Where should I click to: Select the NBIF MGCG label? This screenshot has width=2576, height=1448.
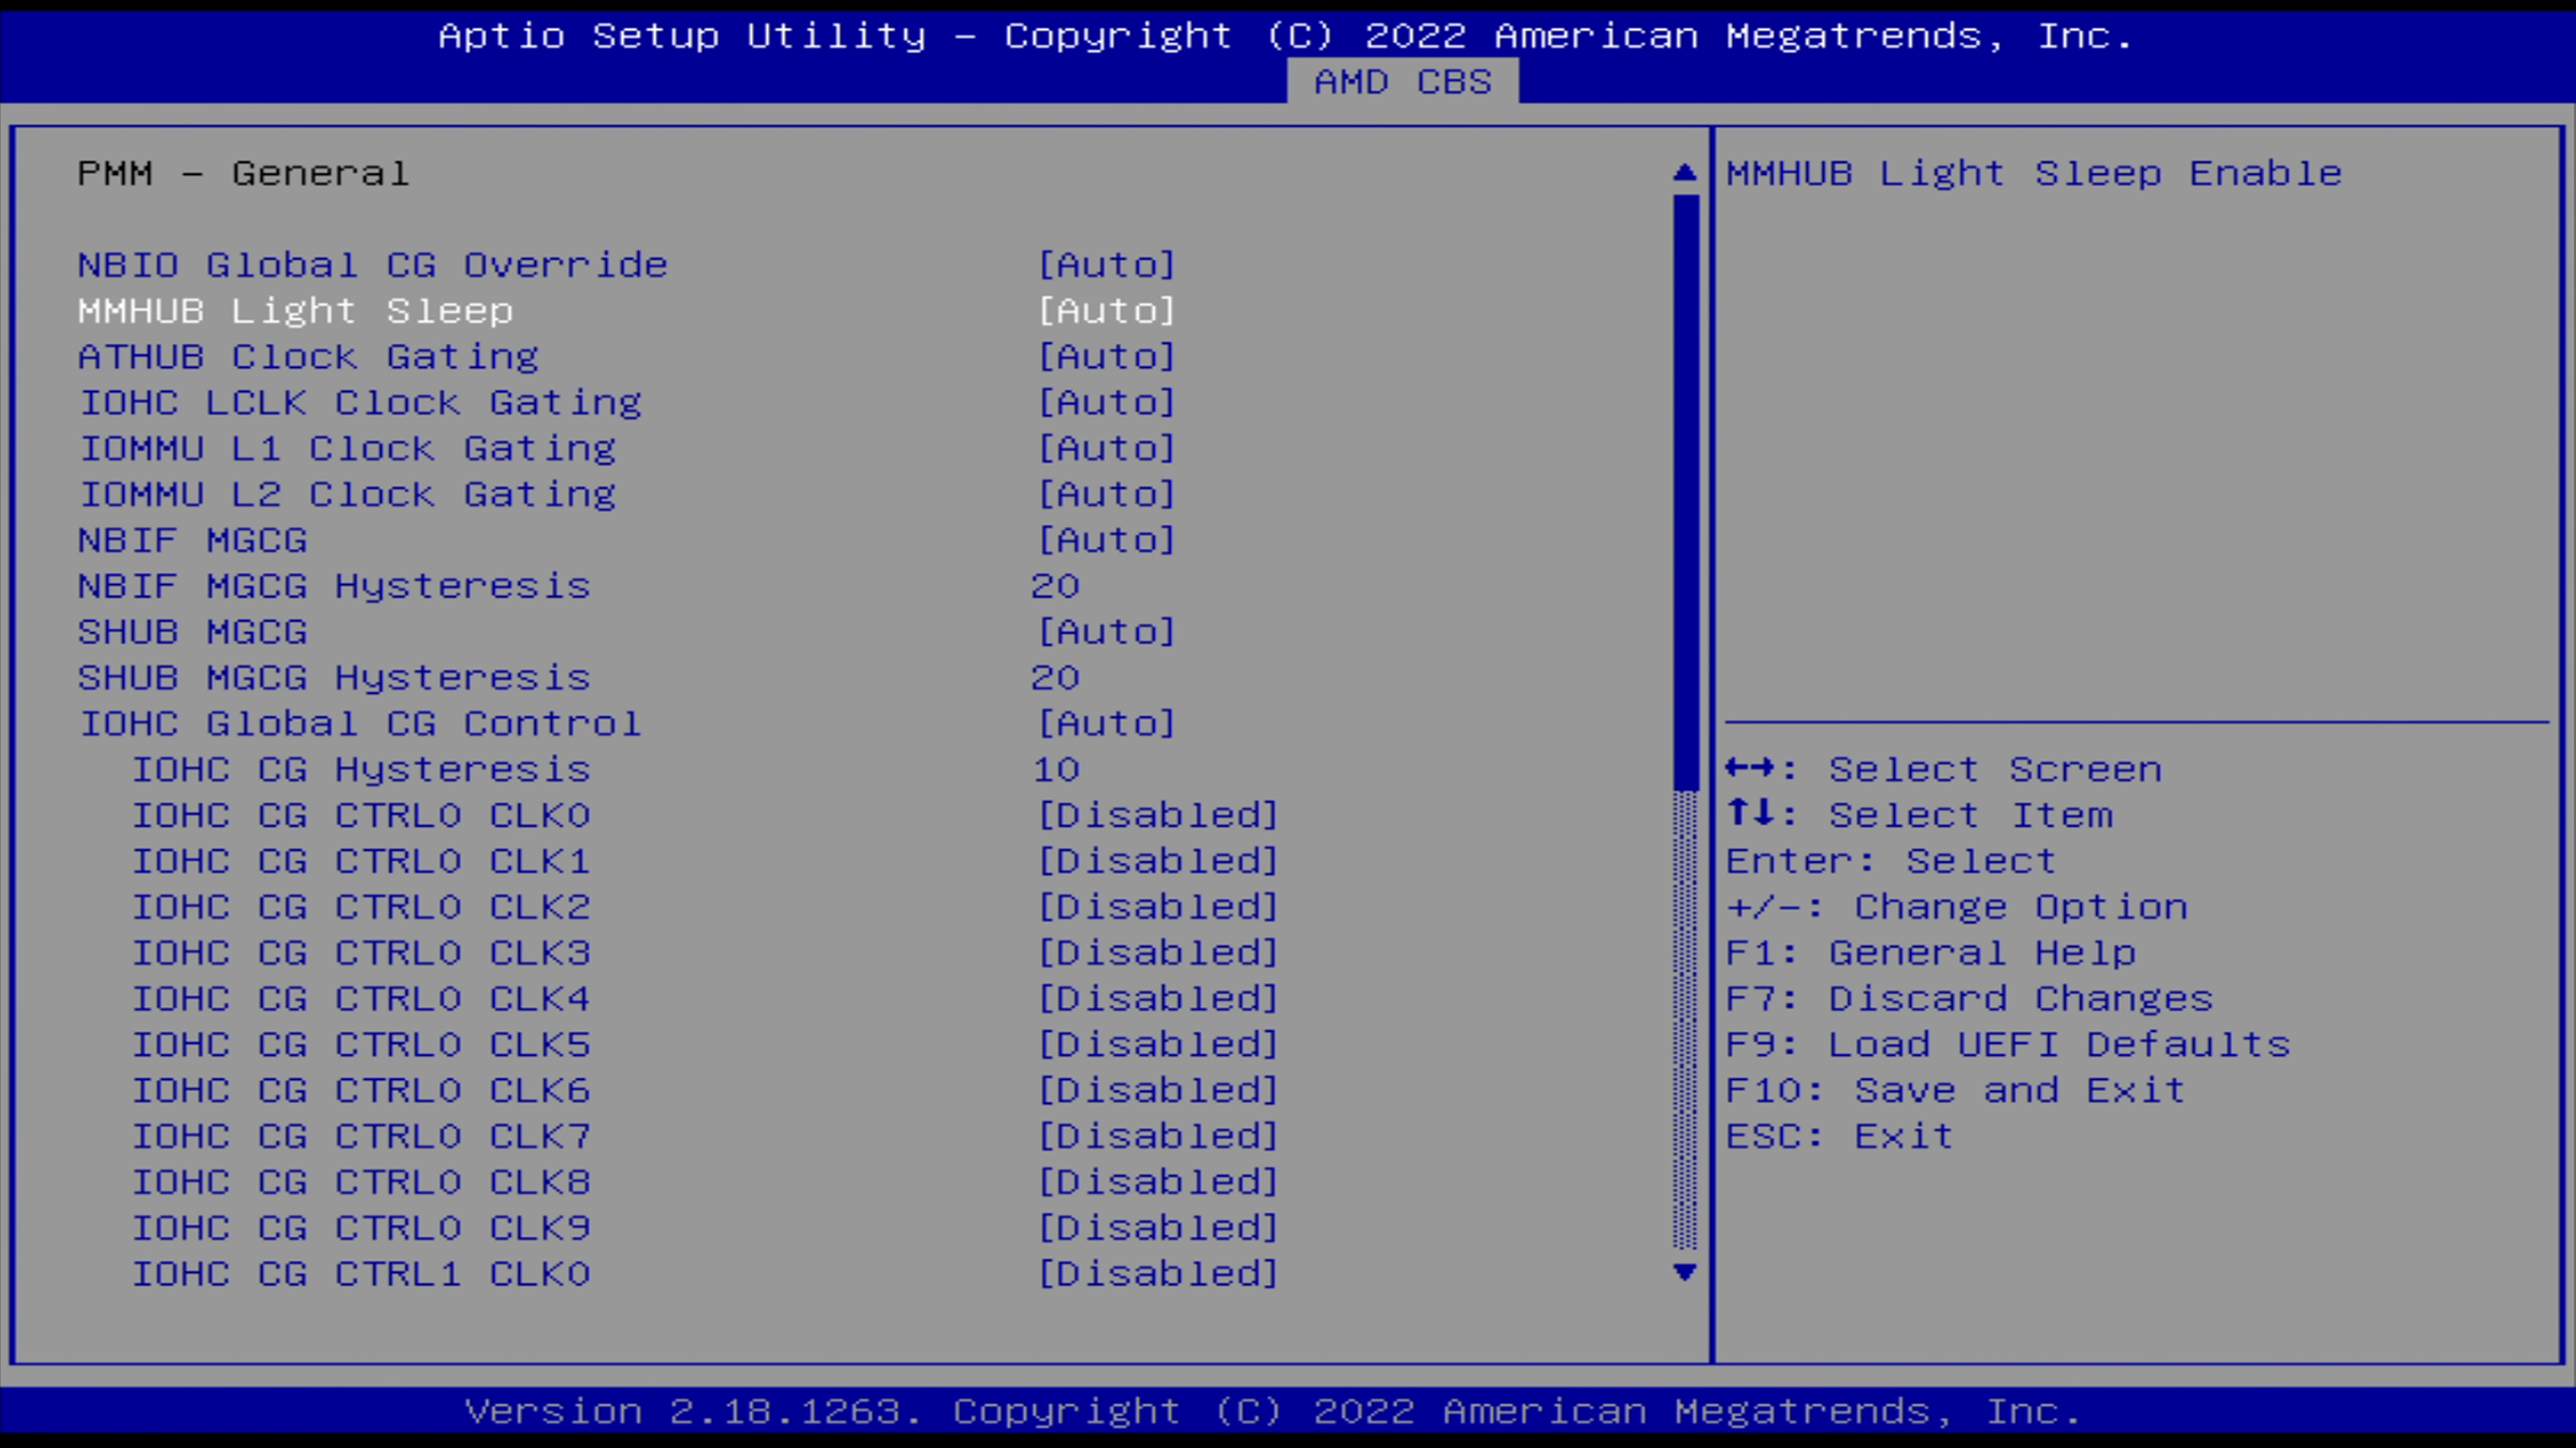click(x=193, y=540)
